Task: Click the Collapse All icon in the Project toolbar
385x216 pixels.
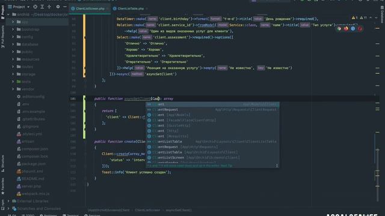Action: click(49, 7)
